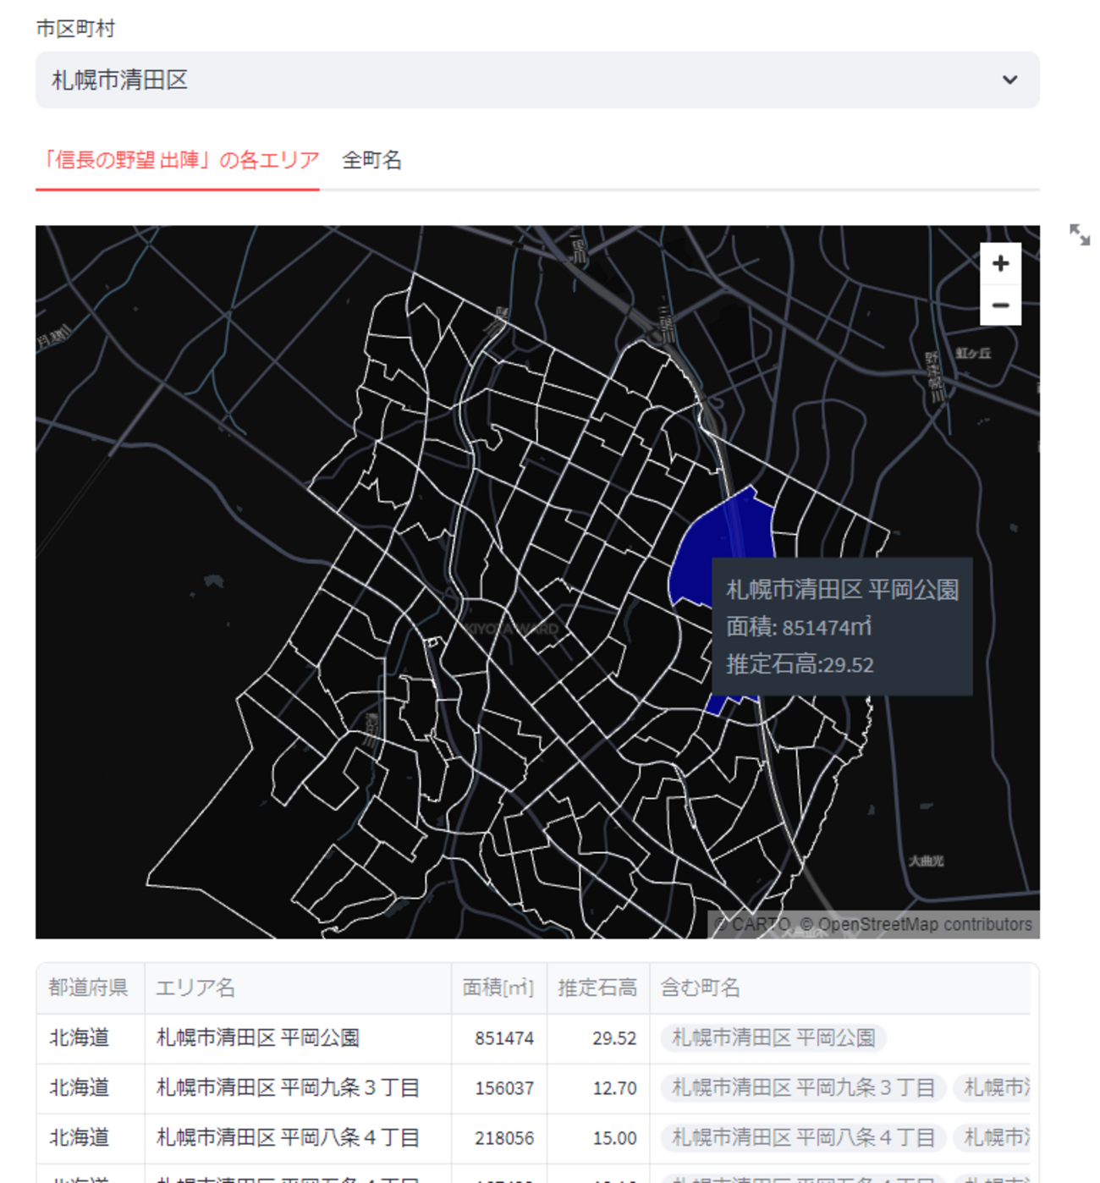
Task: Sort table by 推定石高 column header
Action: (597, 988)
